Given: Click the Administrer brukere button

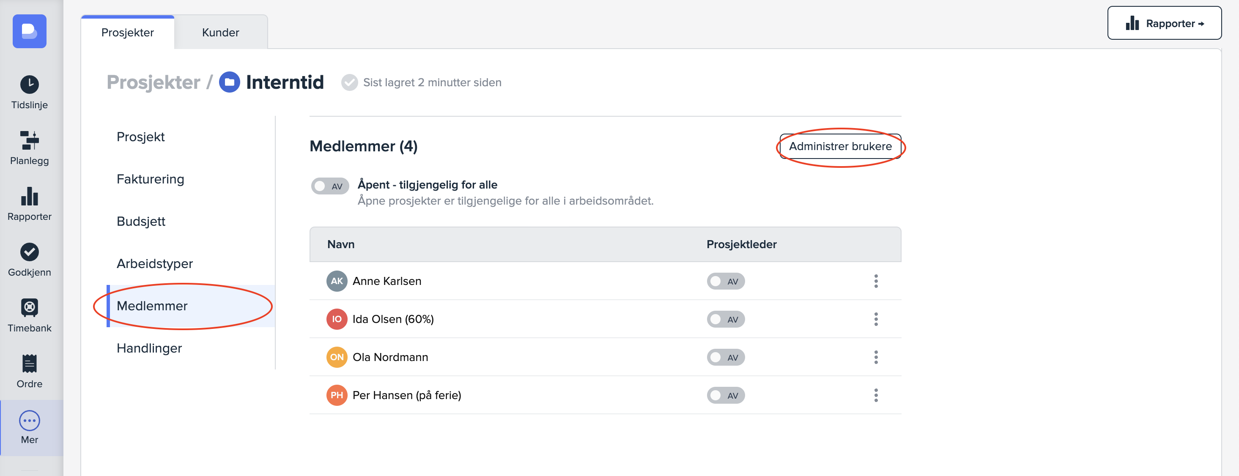Looking at the screenshot, I should (840, 146).
